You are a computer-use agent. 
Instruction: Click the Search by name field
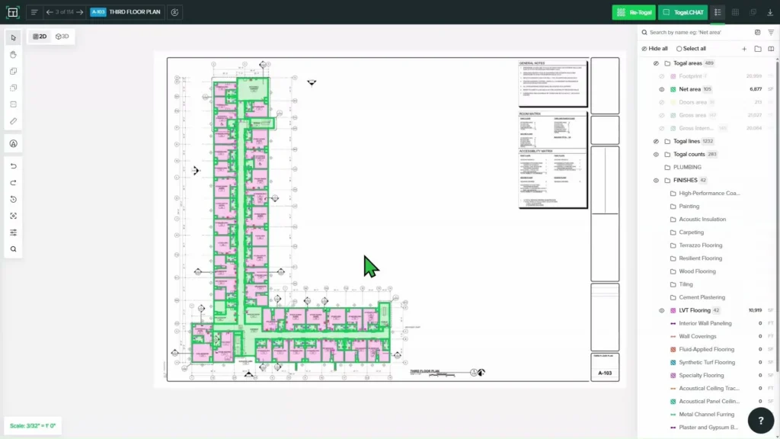[696, 32]
